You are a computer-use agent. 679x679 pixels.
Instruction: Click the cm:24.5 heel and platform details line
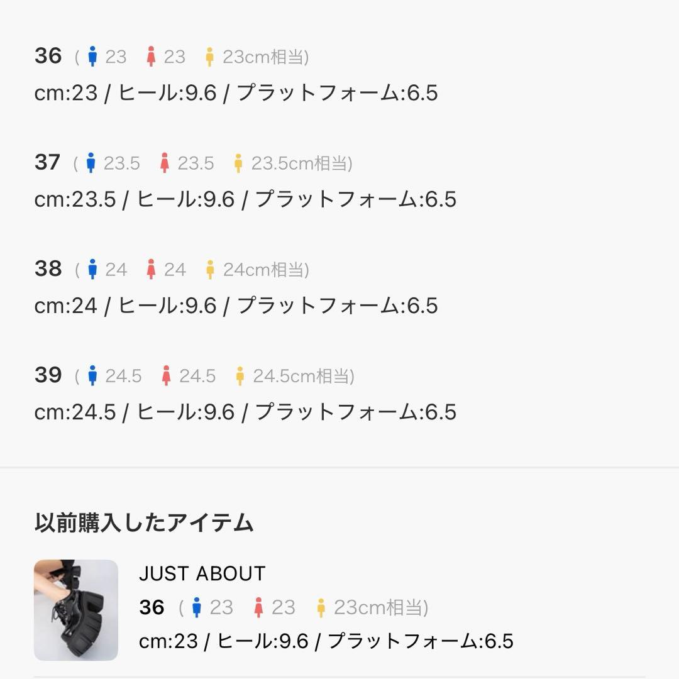(x=245, y=412)
